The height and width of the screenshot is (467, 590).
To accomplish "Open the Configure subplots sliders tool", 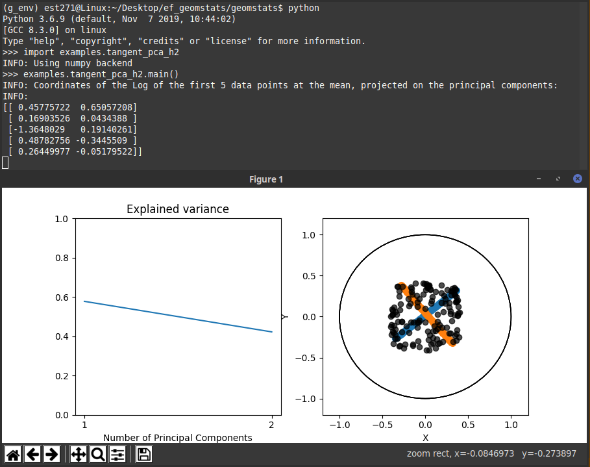I will click(117, 454).
